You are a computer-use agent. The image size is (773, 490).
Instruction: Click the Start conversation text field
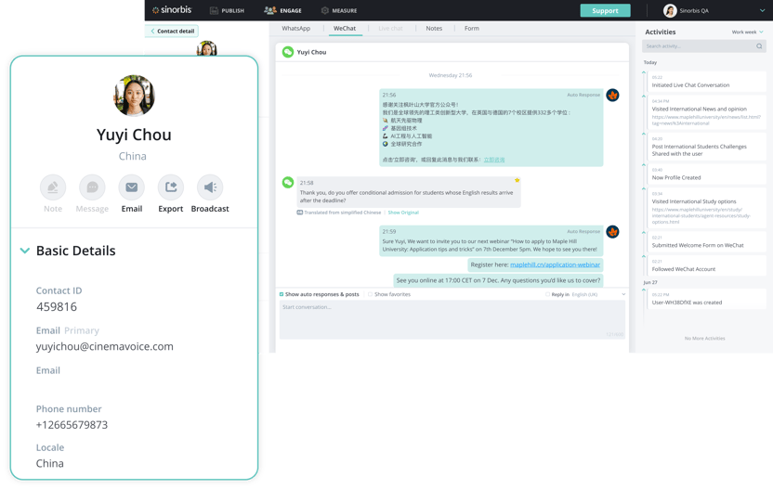[x=452, y=318]
